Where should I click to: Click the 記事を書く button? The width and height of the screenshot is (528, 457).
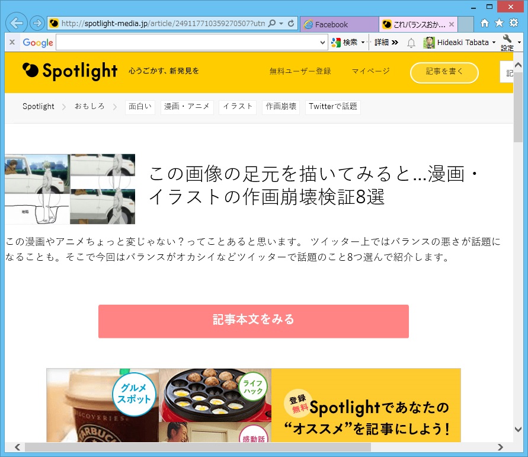pyautogui.click(x=444, y=72)
